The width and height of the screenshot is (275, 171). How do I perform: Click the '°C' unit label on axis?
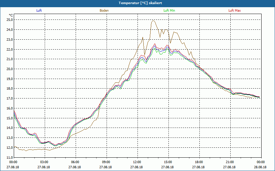click(x=11, y=15)
